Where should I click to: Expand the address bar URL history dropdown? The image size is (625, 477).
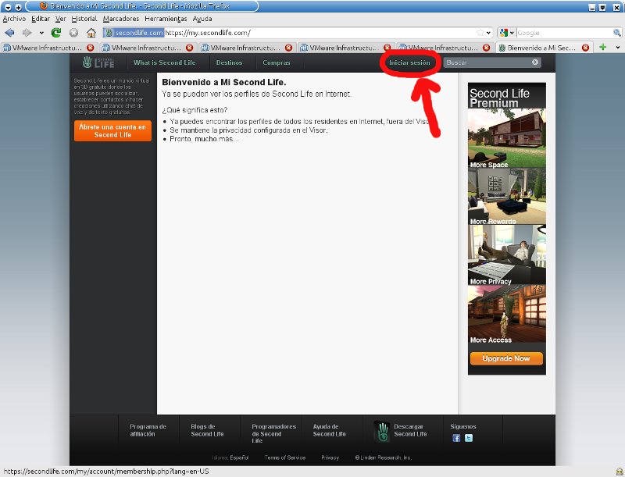(x=489, y=33)
